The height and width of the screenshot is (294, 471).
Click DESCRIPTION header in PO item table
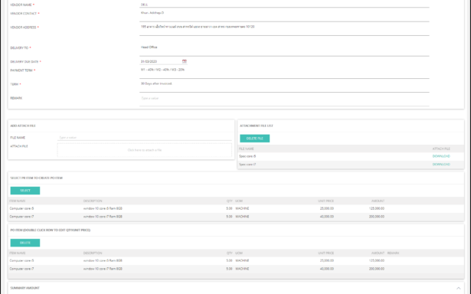[x=93, y=253]
